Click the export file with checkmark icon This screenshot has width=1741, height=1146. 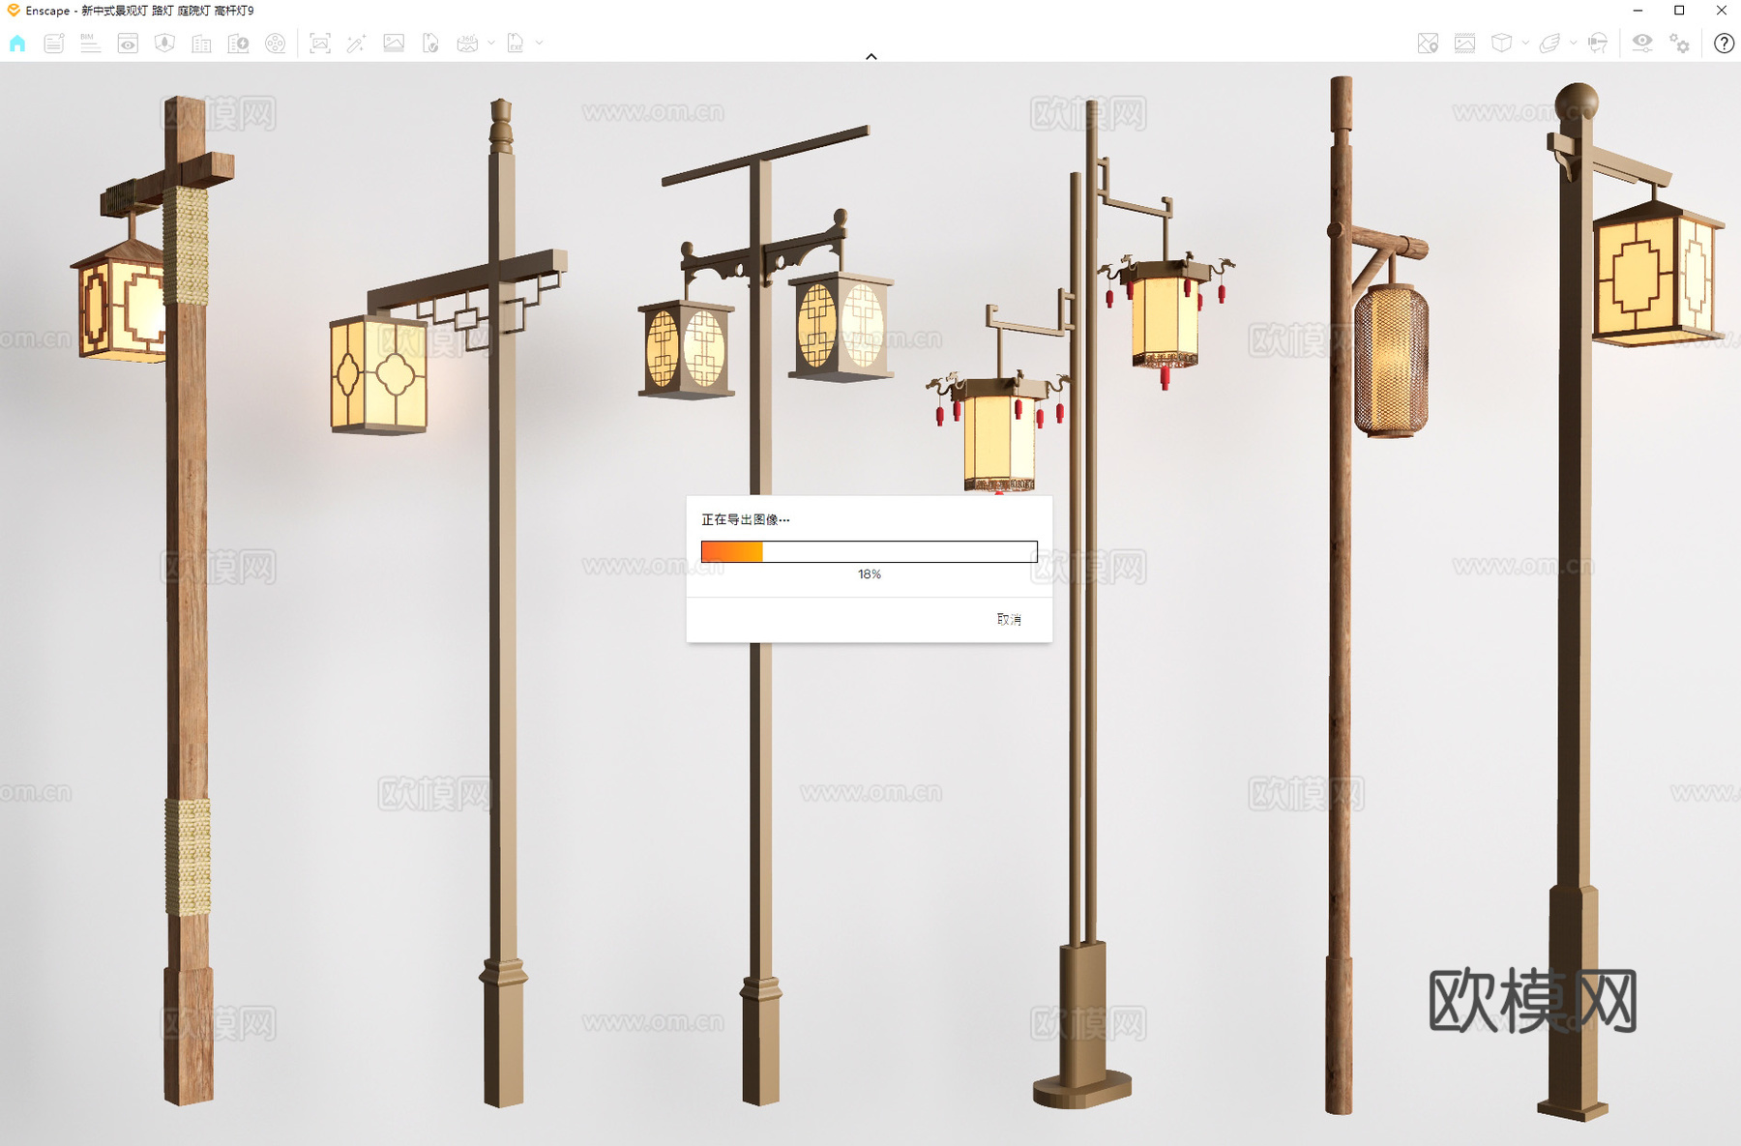pyautogui.click(x=430, y=44)
